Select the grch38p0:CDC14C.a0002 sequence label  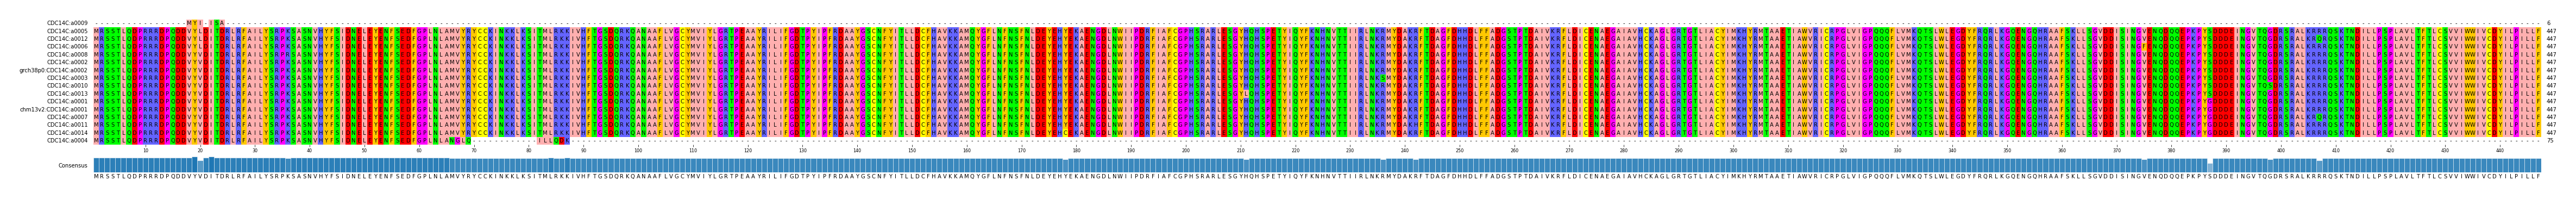[54, 70]
